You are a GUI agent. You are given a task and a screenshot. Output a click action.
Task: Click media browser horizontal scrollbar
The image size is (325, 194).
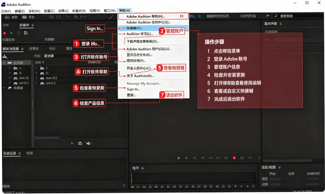point(47,137)
